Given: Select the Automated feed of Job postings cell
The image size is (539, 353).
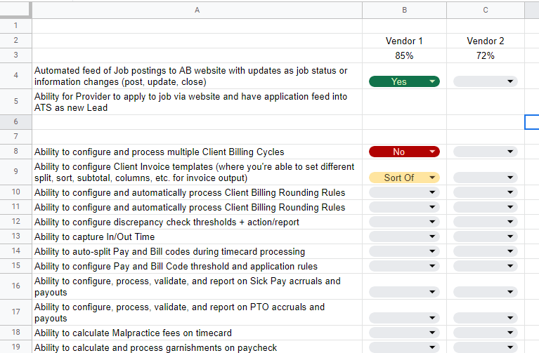Looking at the screenshot, I should (197, 76).
